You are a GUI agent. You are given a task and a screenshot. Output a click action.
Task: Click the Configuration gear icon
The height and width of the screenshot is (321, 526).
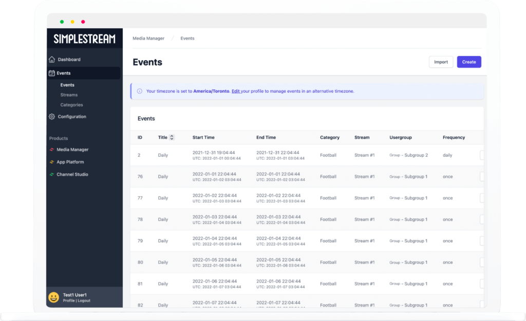[x=52, y=117]
